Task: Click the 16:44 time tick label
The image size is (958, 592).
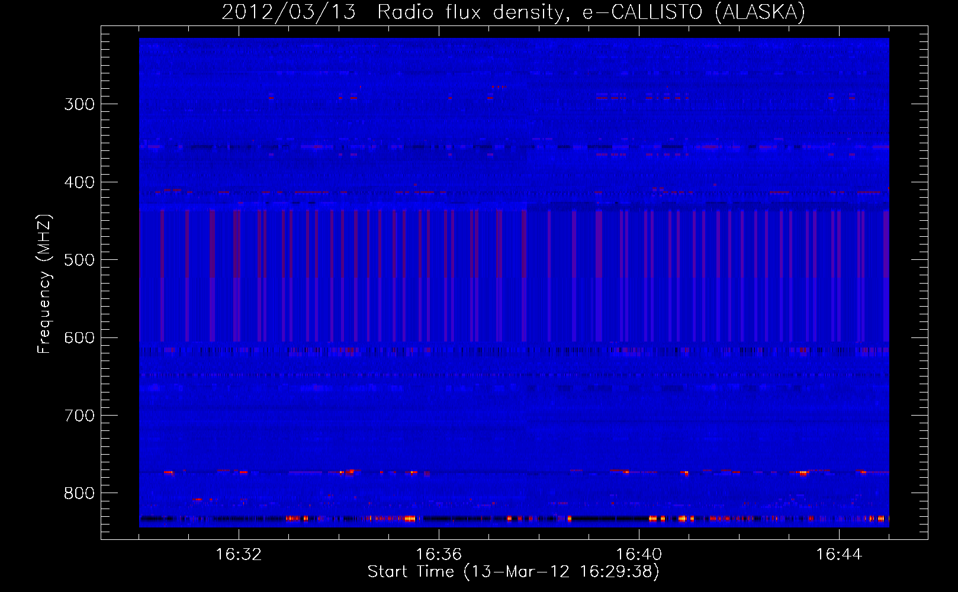Action: coord(839,555)
